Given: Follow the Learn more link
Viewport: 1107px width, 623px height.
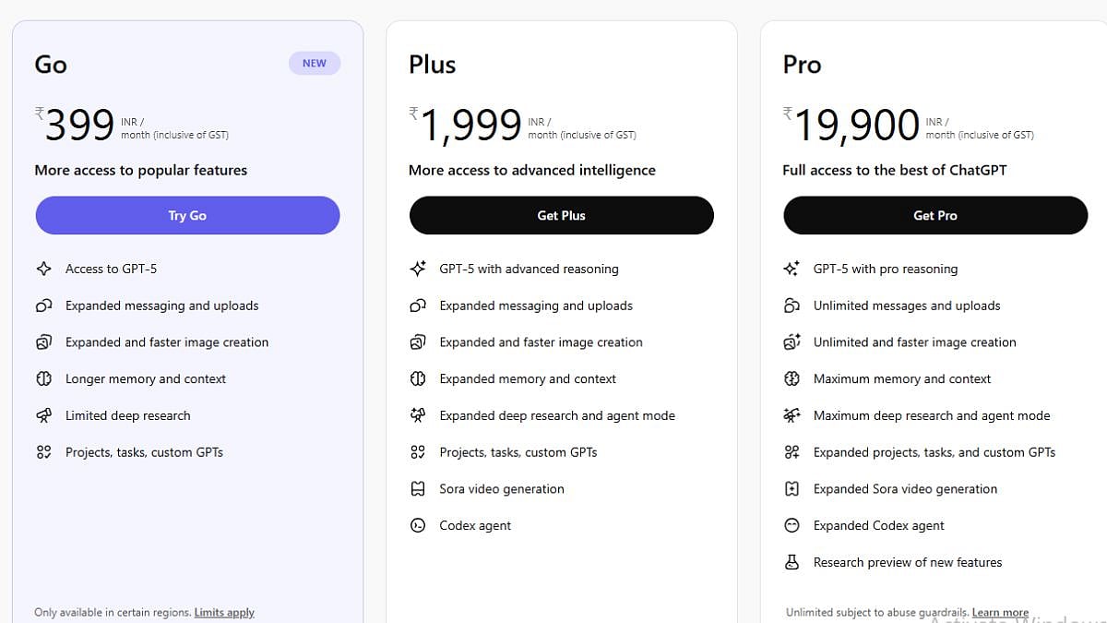Looking at the screenshot, I should point(1000,612).
